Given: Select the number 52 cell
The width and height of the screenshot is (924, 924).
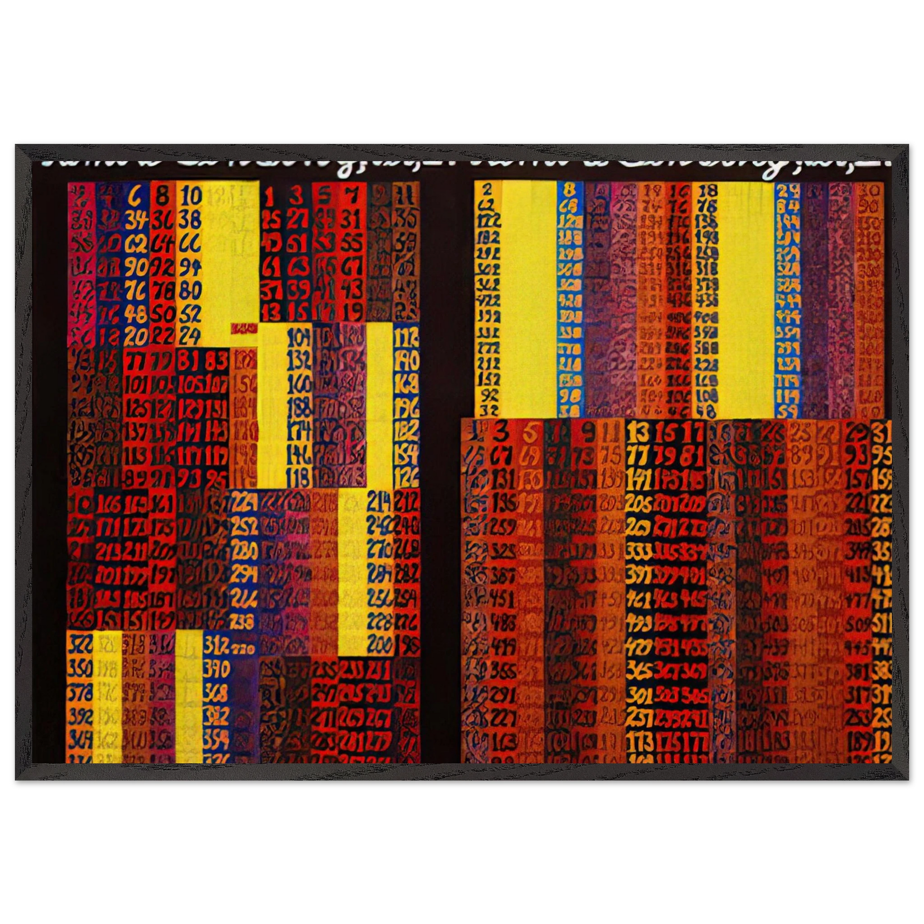Looking at the screenshot, I should coord(190,317).
